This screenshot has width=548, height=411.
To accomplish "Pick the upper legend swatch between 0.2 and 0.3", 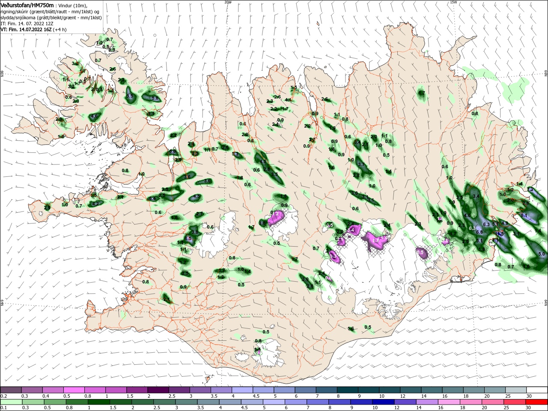I will click(11, 390).
